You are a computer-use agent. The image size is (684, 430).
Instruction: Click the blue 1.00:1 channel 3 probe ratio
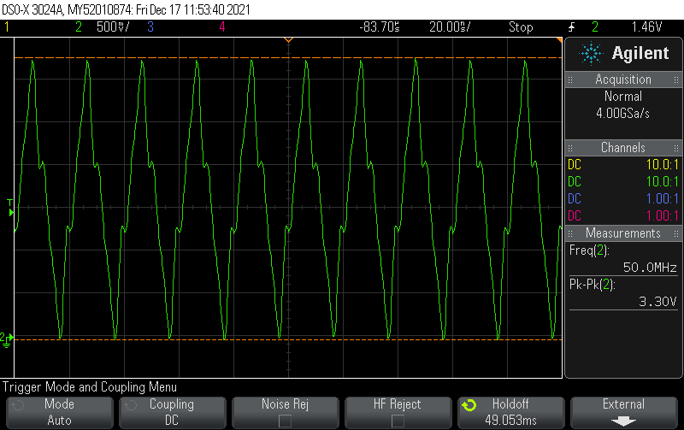662,198
